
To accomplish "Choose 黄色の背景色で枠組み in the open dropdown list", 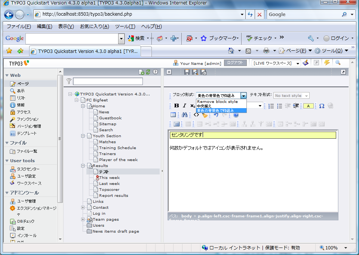I will tap(221, 110).
